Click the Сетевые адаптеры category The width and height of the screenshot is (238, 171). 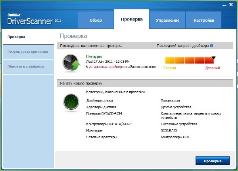(102, 137)
